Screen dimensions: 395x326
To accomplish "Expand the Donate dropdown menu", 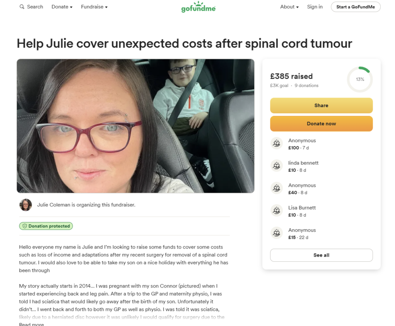I will (x=62, y=7).
